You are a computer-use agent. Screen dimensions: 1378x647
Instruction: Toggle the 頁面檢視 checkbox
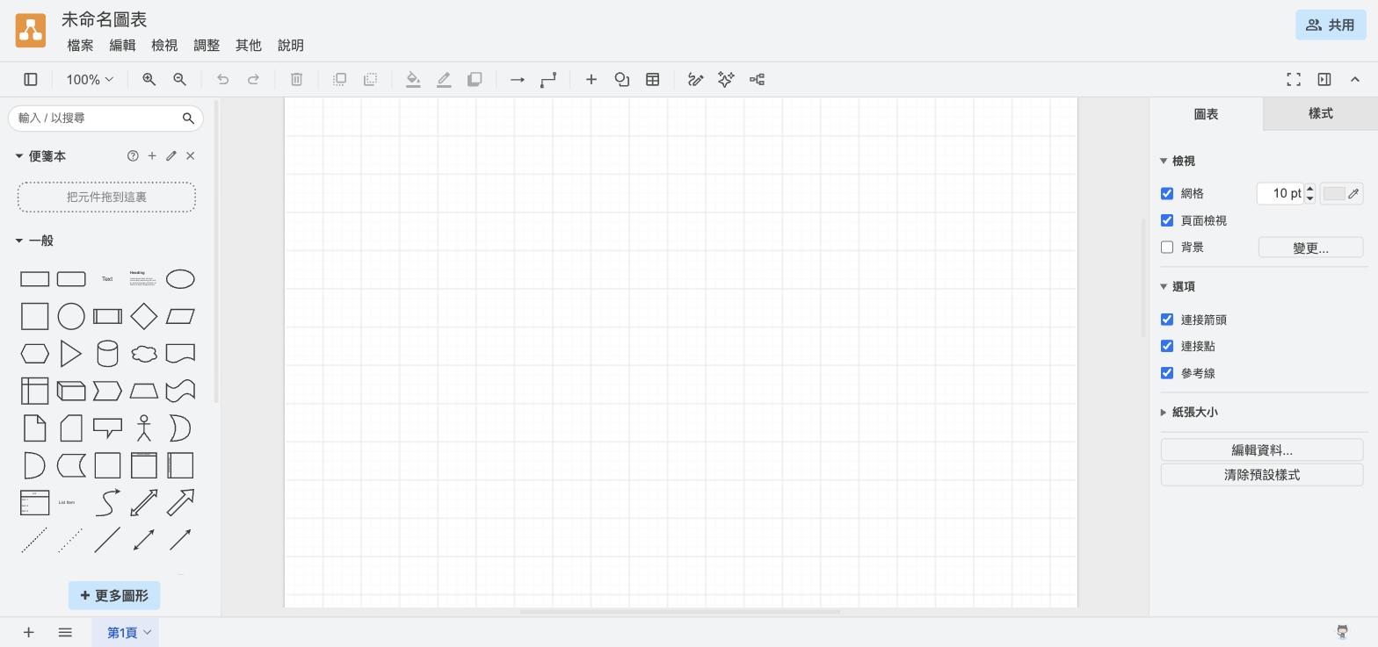(x=1167, y=220)
